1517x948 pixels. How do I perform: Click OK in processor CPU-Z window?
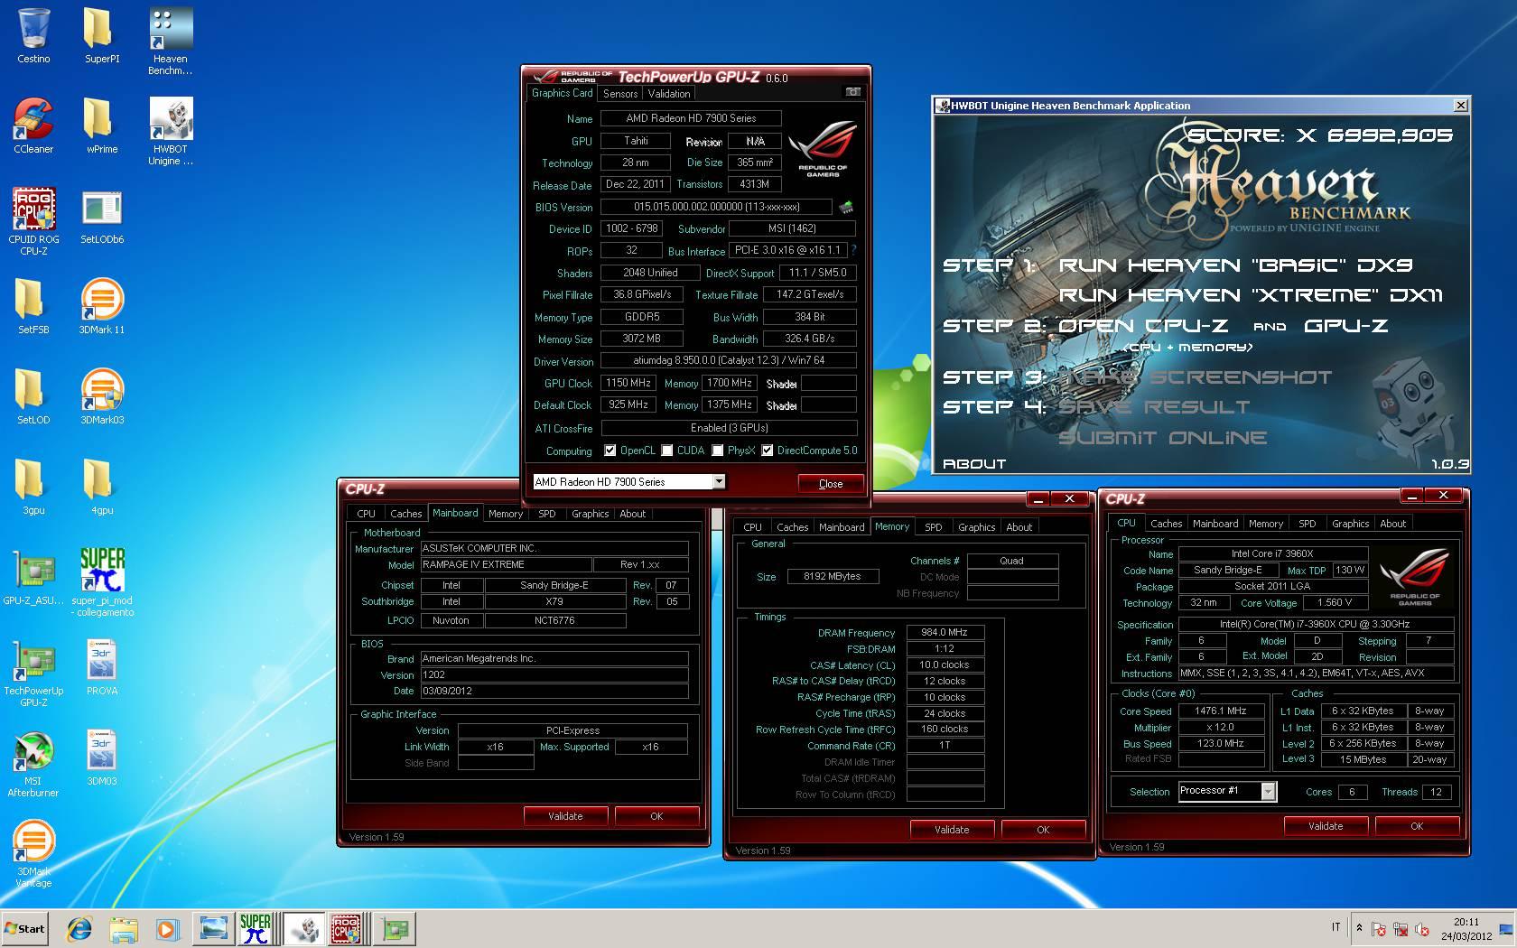click(x=1417, y=826)
